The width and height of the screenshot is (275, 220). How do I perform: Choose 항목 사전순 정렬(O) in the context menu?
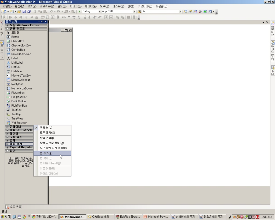click(x=52, y=143)
